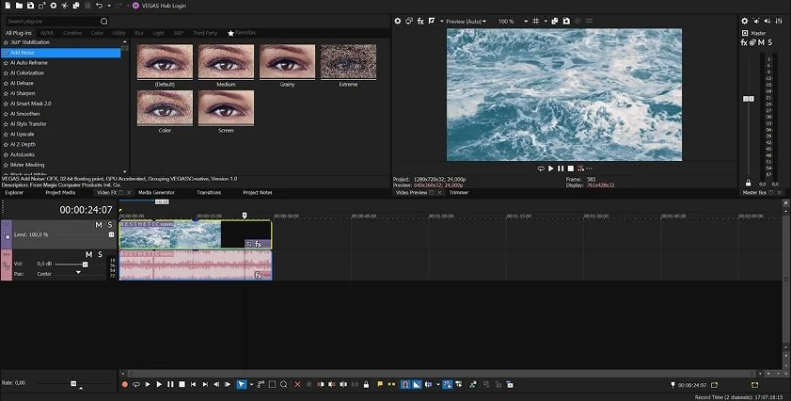Click the magnifier search icon for plug-ins
This screenshot has height=401, width=791.
(x=103, y=22)
